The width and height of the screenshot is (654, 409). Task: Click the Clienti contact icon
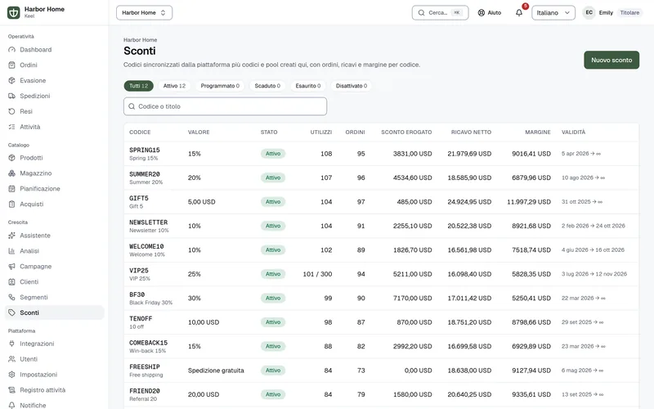(11, 281)
